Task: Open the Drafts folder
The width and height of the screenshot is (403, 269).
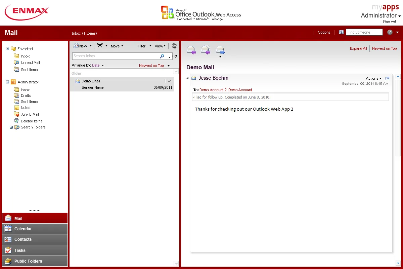Action: [23, 95]
